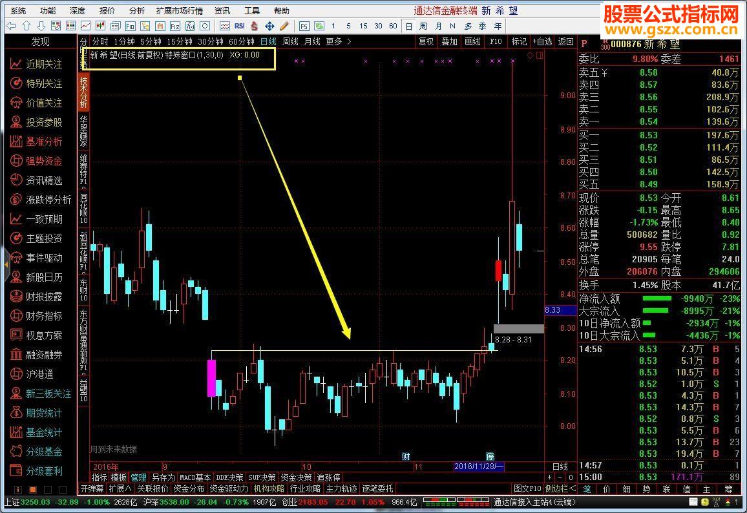Image resolution: width=747 pixels, height=513 pixels.
Task: Click the RSI indicator toolbar icon
Action: click(x=239, y=26)
